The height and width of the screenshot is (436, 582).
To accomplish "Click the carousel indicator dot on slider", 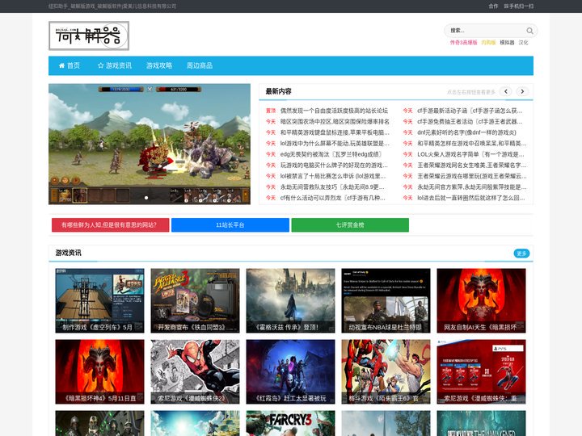I will pyautogui.click(x=146, y=198).
